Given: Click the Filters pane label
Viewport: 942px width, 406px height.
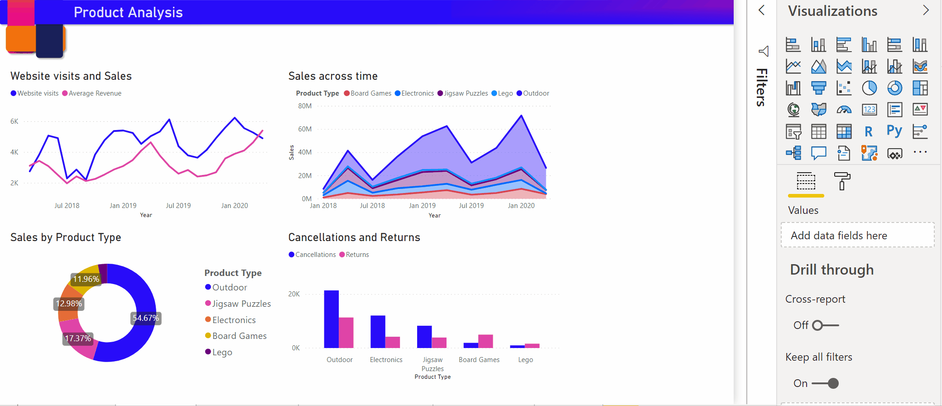Looking at the screenshot, I should click(762, 87).
